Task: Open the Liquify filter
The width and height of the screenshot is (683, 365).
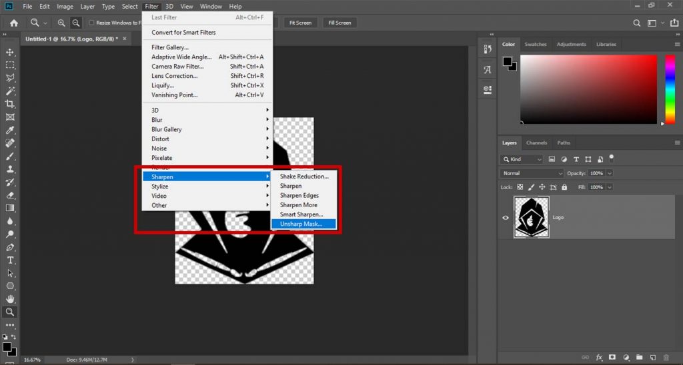Action: click(x=207, y=85)
